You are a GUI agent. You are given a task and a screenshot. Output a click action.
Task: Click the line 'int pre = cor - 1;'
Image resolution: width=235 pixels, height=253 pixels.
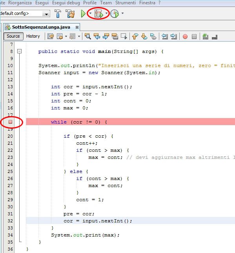[79, 94]
